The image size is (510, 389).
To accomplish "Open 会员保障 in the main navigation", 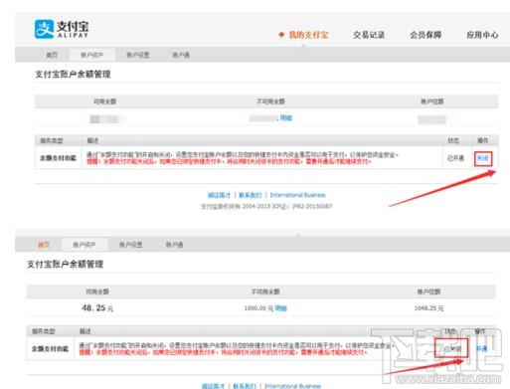I will coord(425,35).
